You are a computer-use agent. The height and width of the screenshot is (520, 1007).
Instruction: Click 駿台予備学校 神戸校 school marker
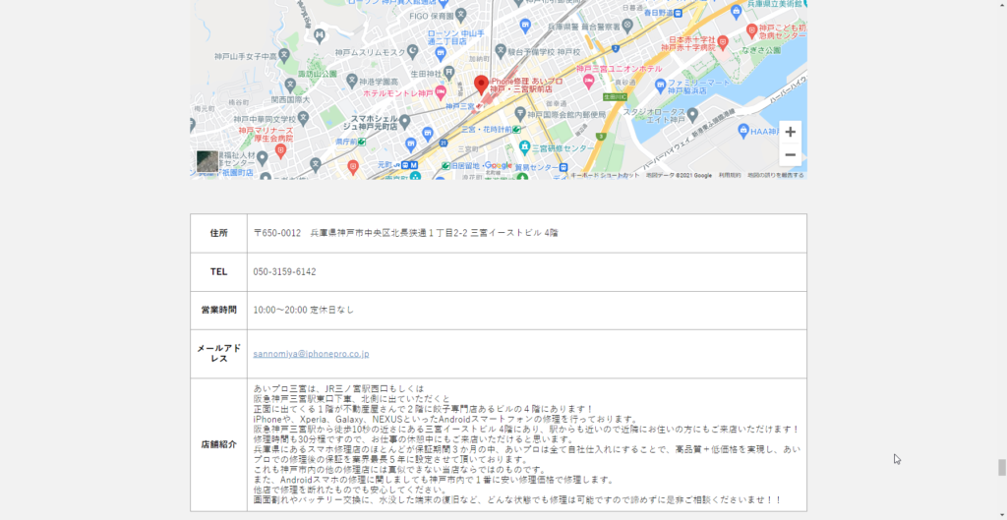[x=501, y=51]
